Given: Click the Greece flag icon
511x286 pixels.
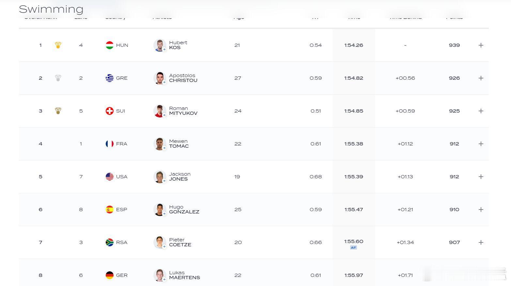Looking at the screenshot, I should coord(110,78).
